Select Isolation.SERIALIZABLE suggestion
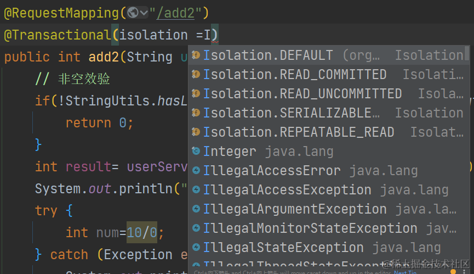The height and width of the screenshot is (274, 474). click(x=326, y=113)
